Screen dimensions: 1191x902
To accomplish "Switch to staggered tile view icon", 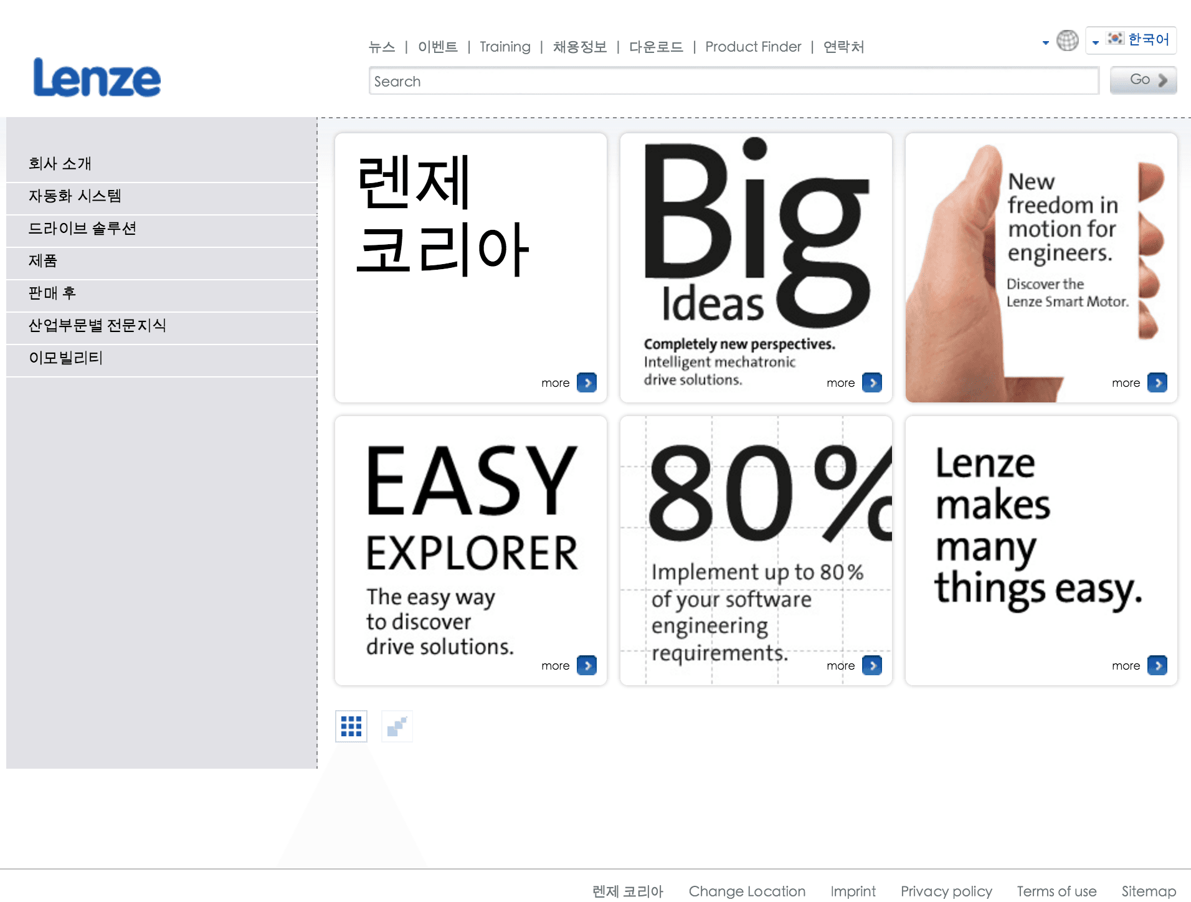I will tap(397, 726).
